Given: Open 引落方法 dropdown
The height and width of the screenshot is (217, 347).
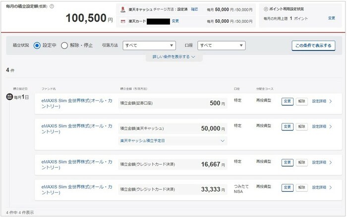Looking at the screenshot, I should click(149, 45).
